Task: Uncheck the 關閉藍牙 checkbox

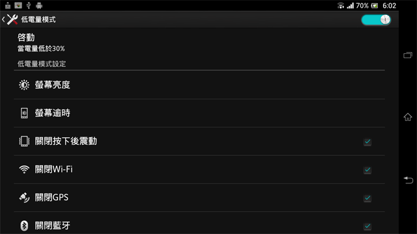Action: [367, 226]
